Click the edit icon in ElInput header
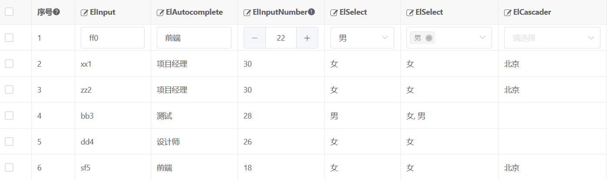 (x=85, y=13)
